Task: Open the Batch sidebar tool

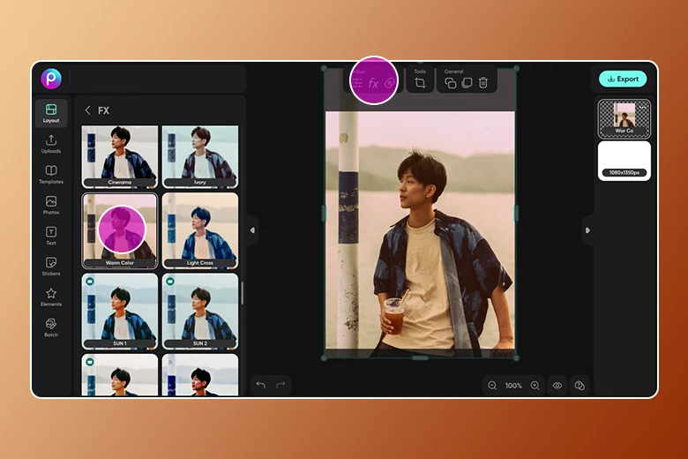Action: coord(51,327)
